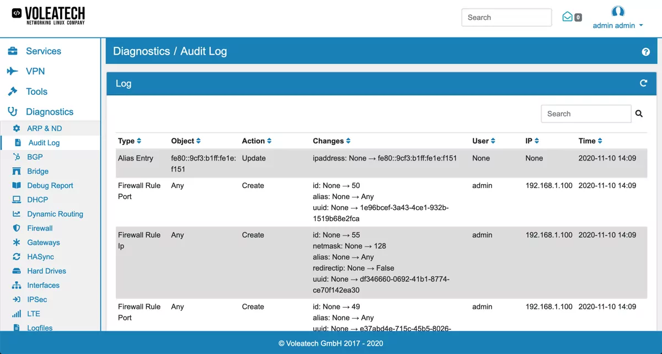Open the VPN menu section

pos(35,71)
